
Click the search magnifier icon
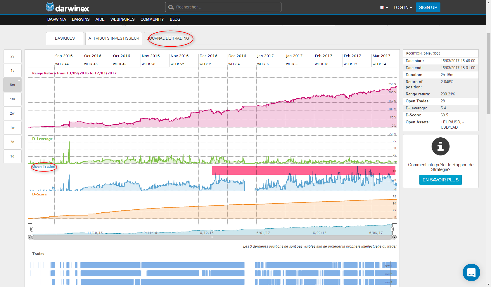point(171,7)
